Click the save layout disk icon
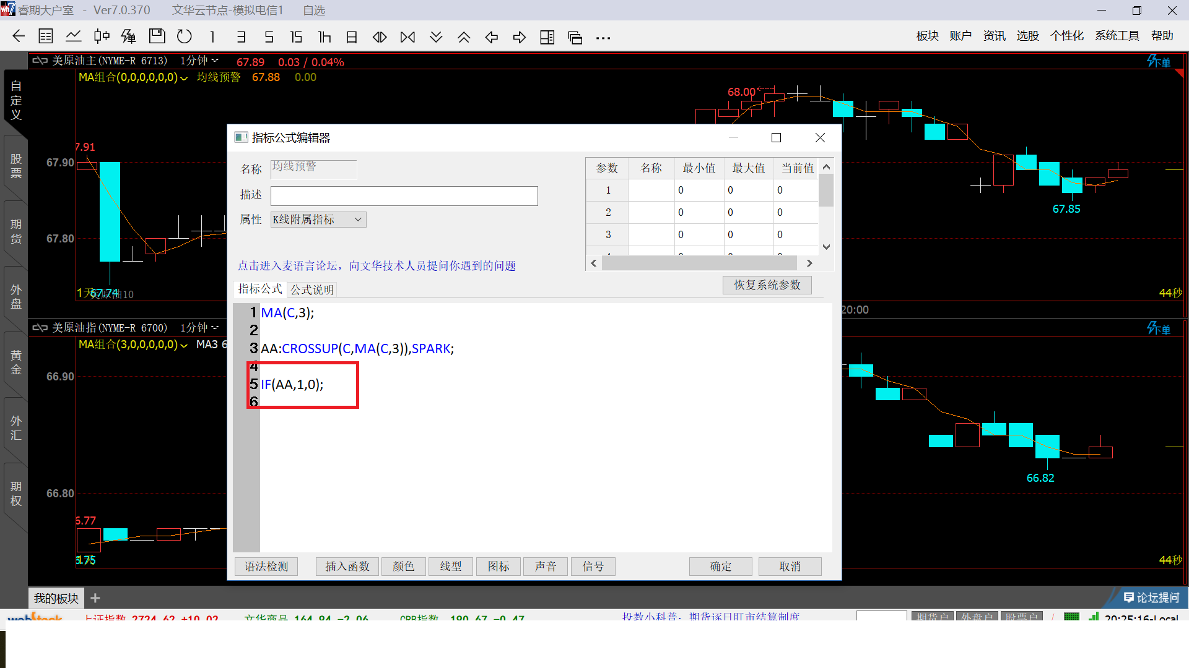 coord(157,37)
